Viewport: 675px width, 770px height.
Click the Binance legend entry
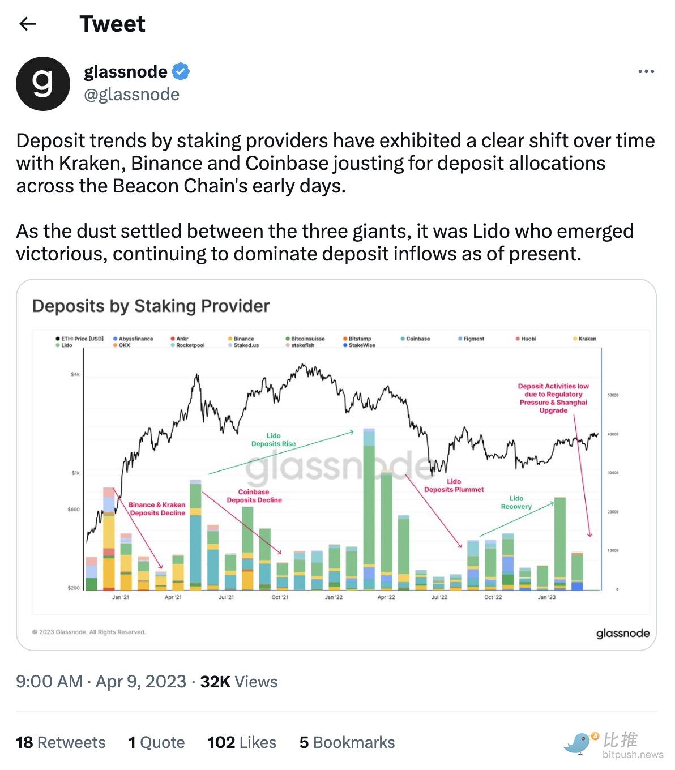241,339
